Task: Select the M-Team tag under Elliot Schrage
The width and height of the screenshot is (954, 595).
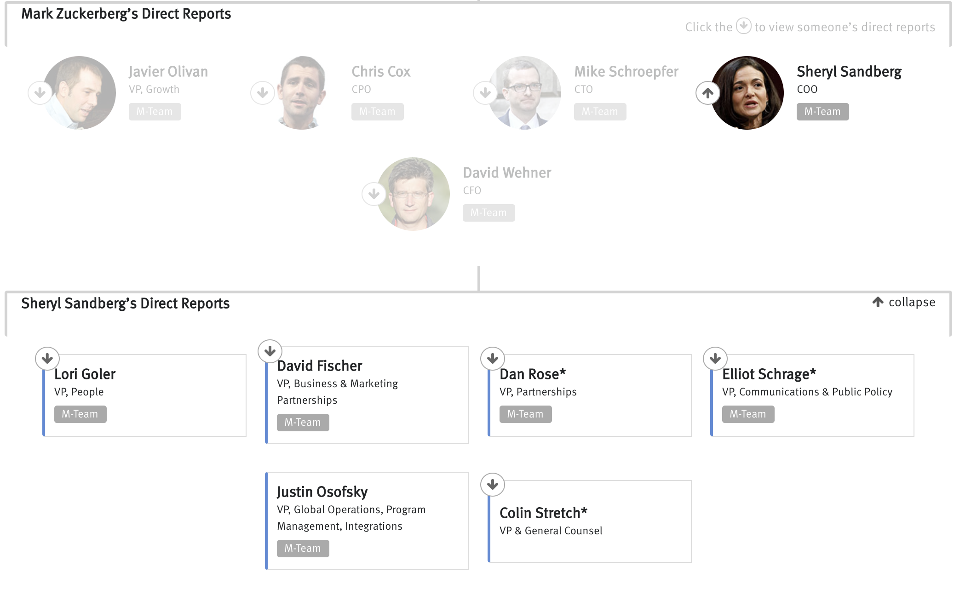Action: point(748,413)
